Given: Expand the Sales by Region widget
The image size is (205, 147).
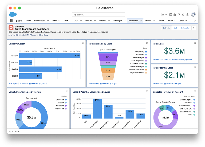Looking at the screenshot, I should tap(67, 91).
